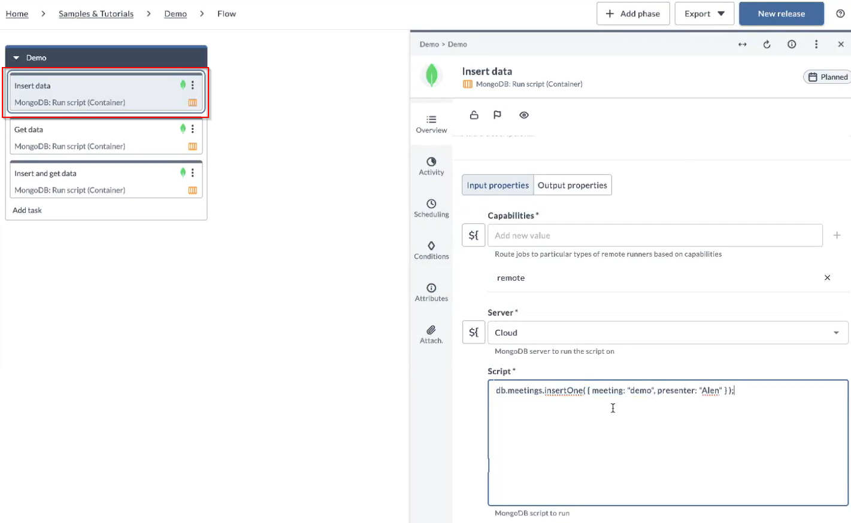The height and width of the screenshot is (523, 851).
Task: Click the flag icon in task toolbar
Action: coord(497,115)
